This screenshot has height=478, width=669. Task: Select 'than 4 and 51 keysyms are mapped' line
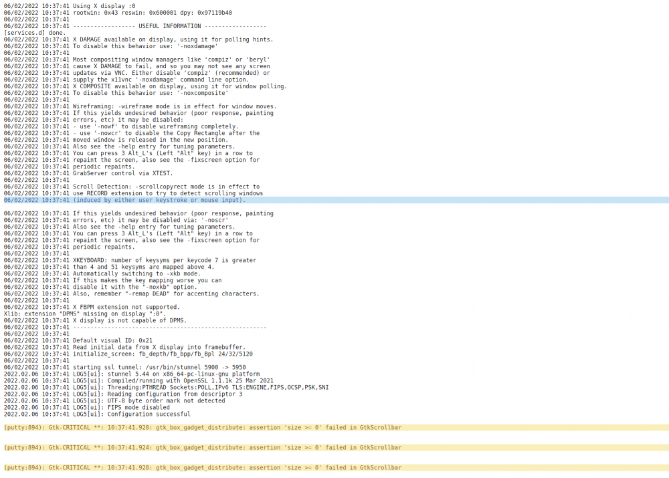point(109,267)
